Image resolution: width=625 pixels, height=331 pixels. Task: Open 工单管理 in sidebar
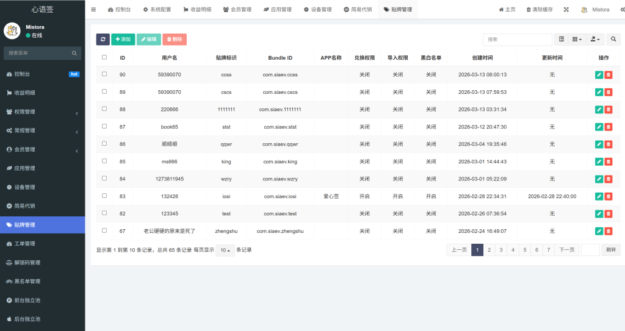pyautogui.click(x=42, y=244)
